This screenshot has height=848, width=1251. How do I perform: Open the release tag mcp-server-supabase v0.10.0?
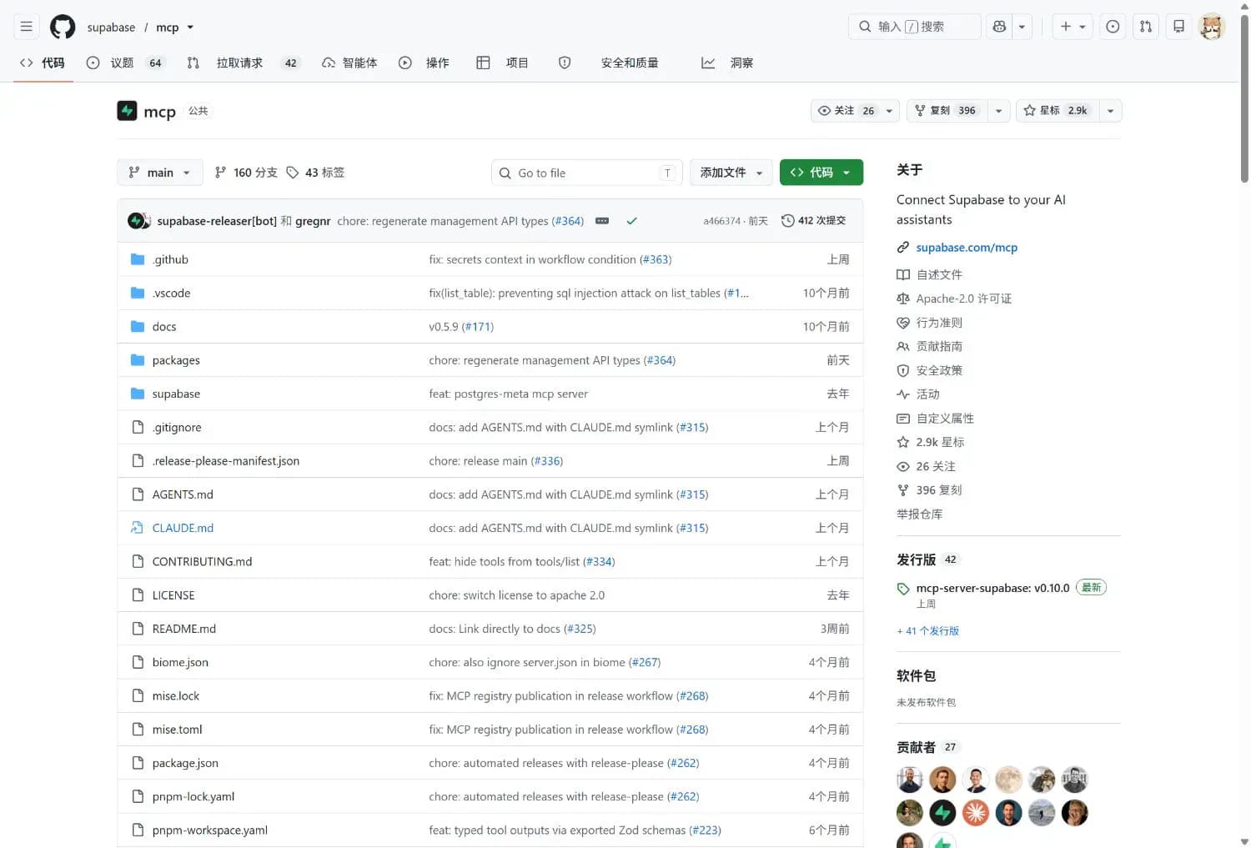click(992, 588)
